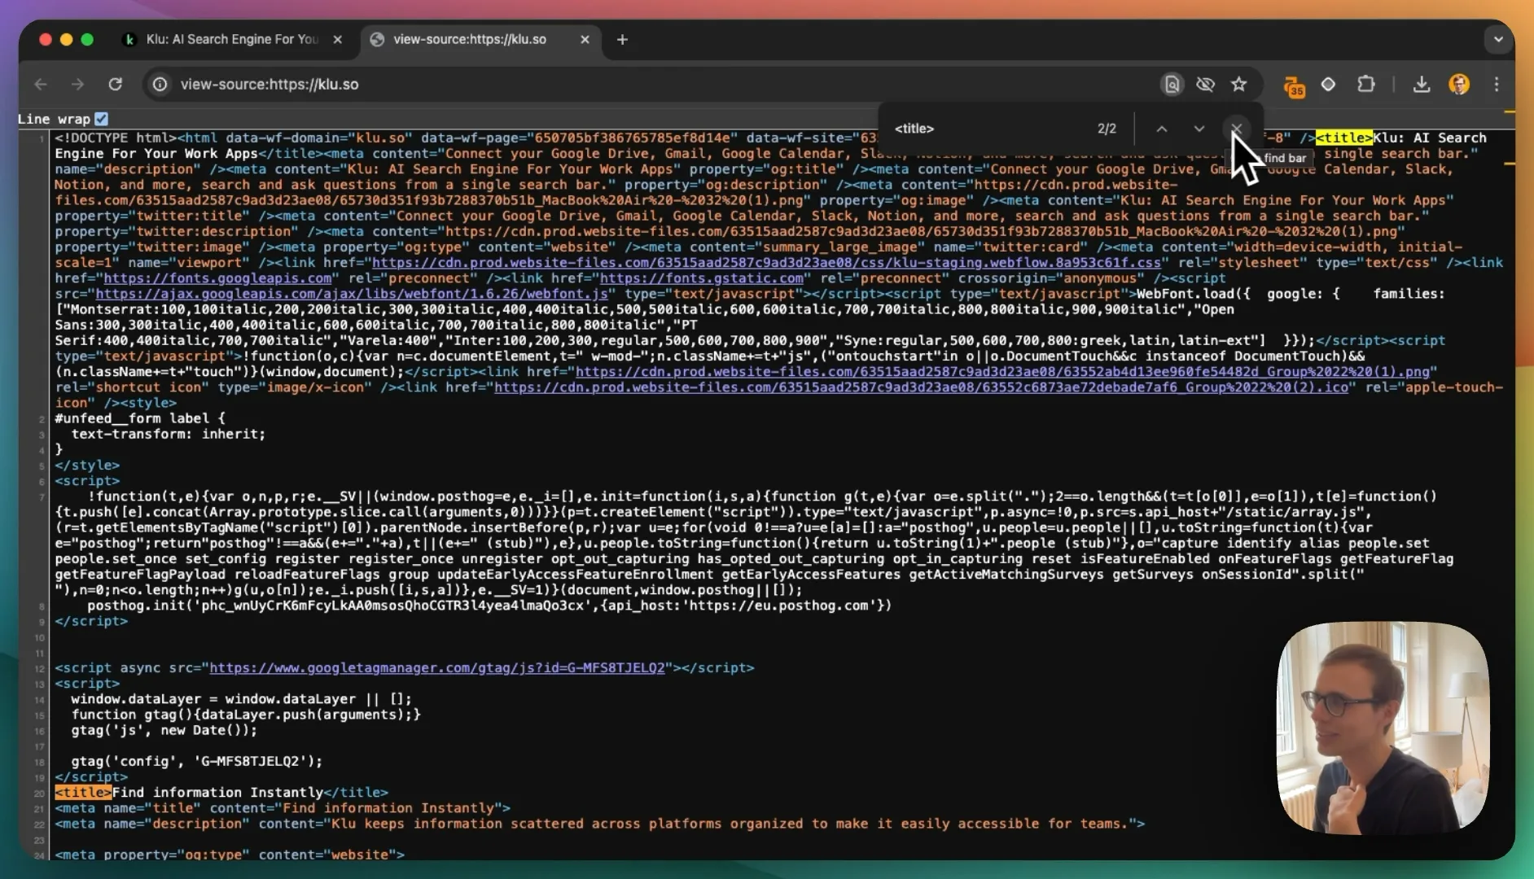Bookmark this page with the star

click(1238, 84)
